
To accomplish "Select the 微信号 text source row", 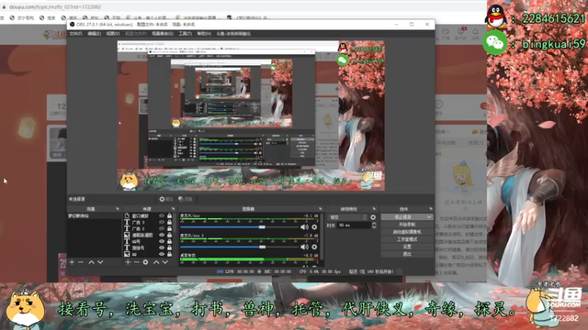I will (x=148, y=248).
